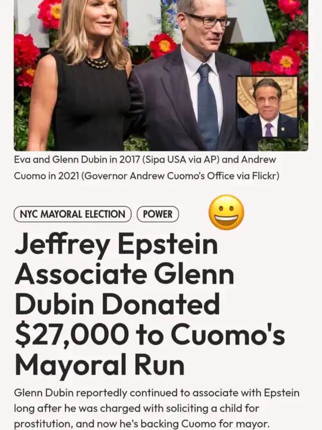The image size is (322, 430).
Task: Click the "$27,000" amount in headline
Action: point(72,334)
